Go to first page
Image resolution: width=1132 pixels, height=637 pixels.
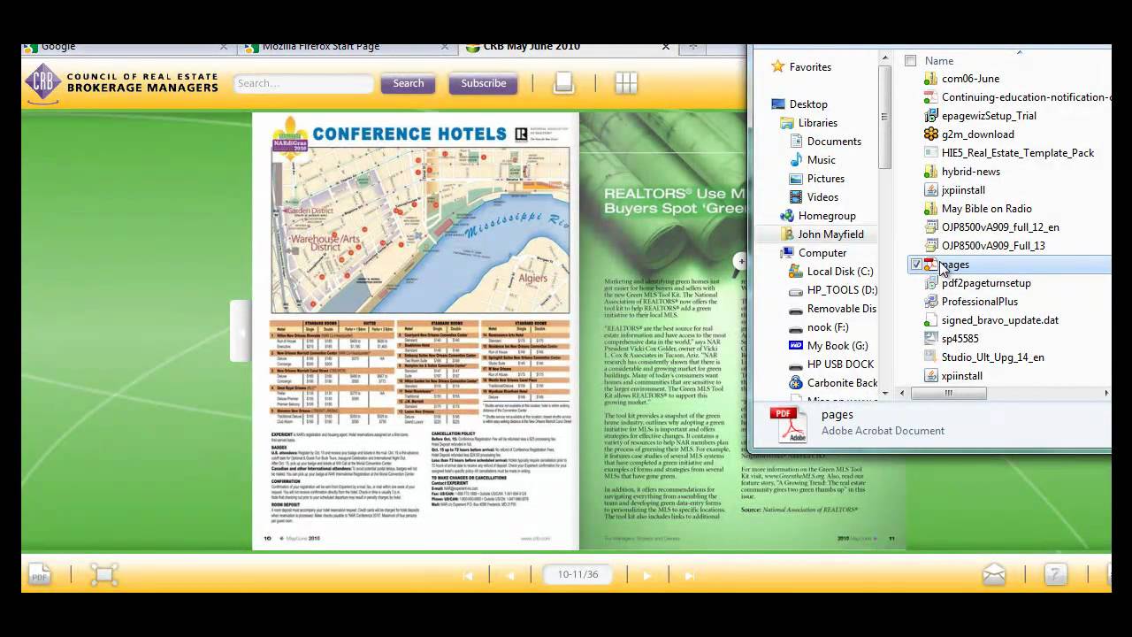click(x=469, y=575)
